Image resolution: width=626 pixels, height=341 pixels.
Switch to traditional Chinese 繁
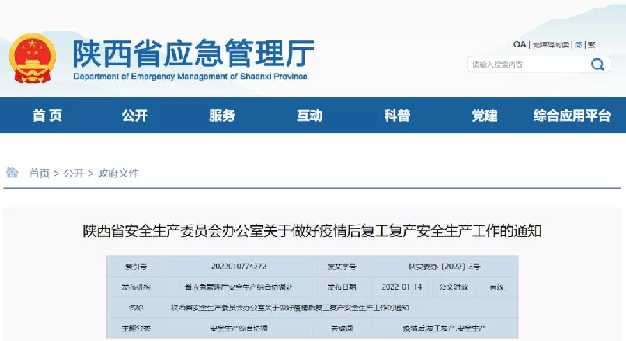pyautogui.click(x=592, y=45)
